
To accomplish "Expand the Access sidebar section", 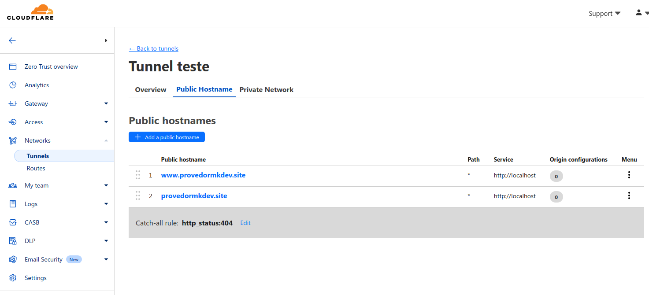I will (x=106, y=122).
